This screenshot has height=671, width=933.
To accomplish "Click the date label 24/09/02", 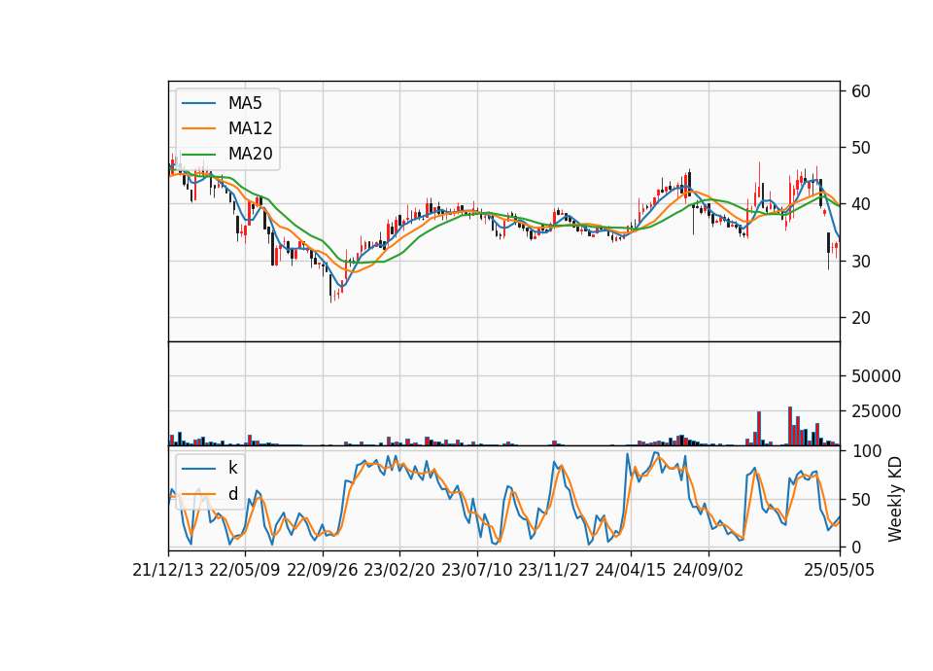I will [708, 570].
